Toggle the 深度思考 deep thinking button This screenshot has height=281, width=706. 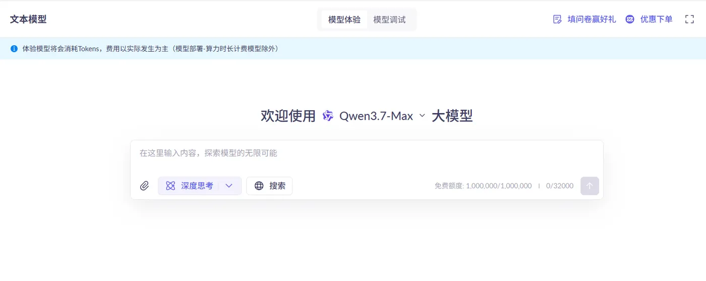coord(190,186)
